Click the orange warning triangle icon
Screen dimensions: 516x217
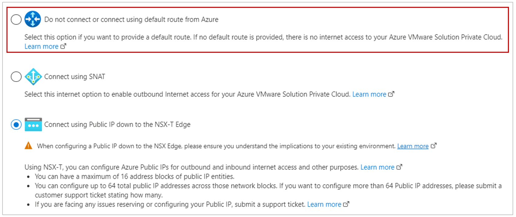[28, 146]
